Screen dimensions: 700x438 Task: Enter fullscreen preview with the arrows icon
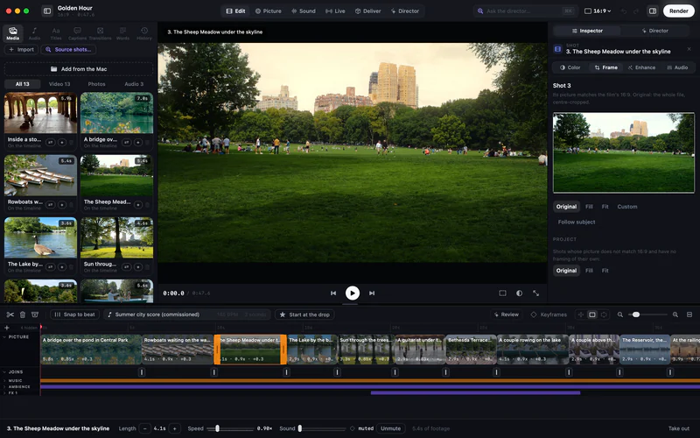[535, 293]
